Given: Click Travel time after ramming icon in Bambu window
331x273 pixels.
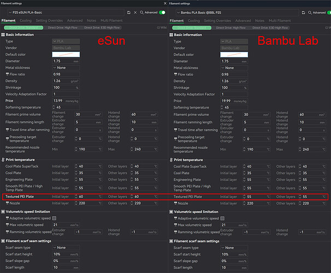Looking at the screenshot, I should point(175,130).
